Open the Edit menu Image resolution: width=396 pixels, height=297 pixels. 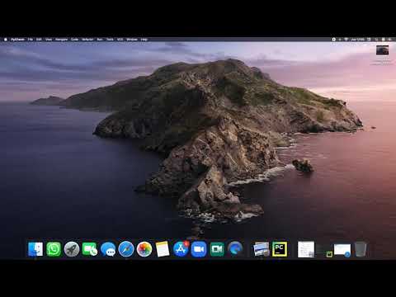point(39,40)
